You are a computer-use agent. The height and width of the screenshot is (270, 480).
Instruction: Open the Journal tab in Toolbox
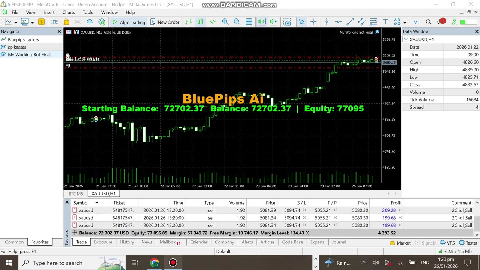pyautogui.click(x=339, y=242)
